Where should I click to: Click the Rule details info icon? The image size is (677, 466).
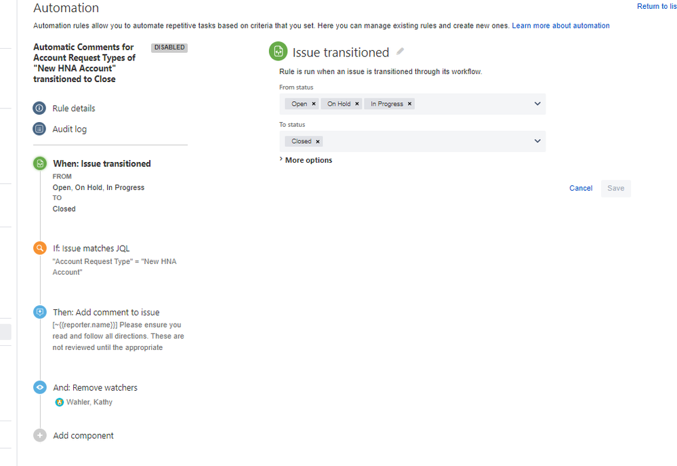pos(39,108)
